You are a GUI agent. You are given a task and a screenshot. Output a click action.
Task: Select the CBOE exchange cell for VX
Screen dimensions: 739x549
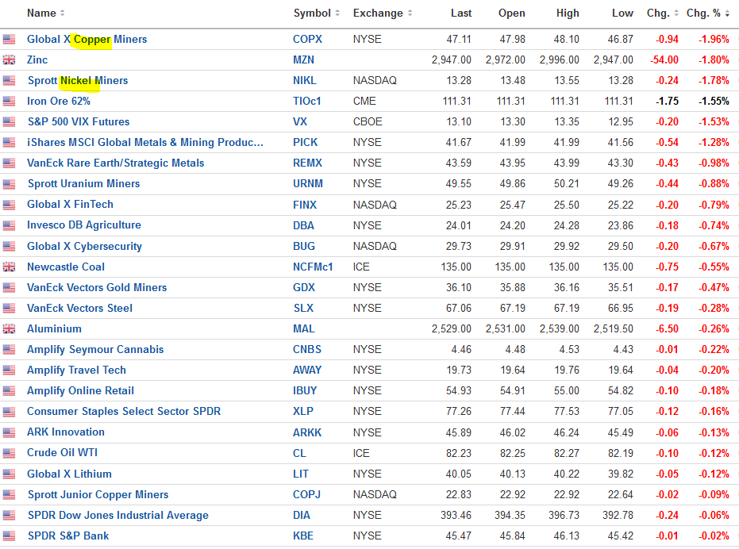(368, 121)
